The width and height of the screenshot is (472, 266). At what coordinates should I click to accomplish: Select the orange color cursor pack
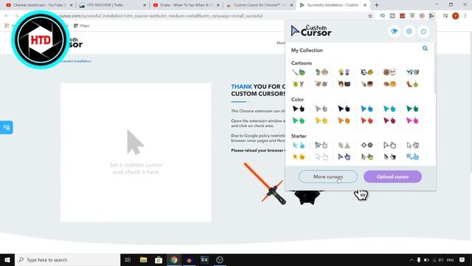tap(344, 120)
